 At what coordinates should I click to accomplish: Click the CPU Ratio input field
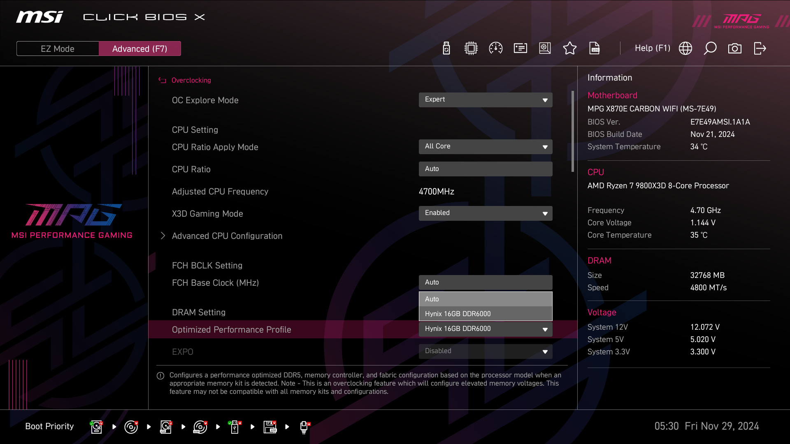point(486,169)
